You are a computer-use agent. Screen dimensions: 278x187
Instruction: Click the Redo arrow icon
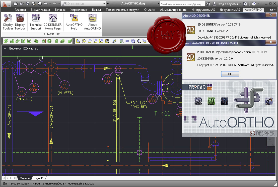tap(54, 3)
